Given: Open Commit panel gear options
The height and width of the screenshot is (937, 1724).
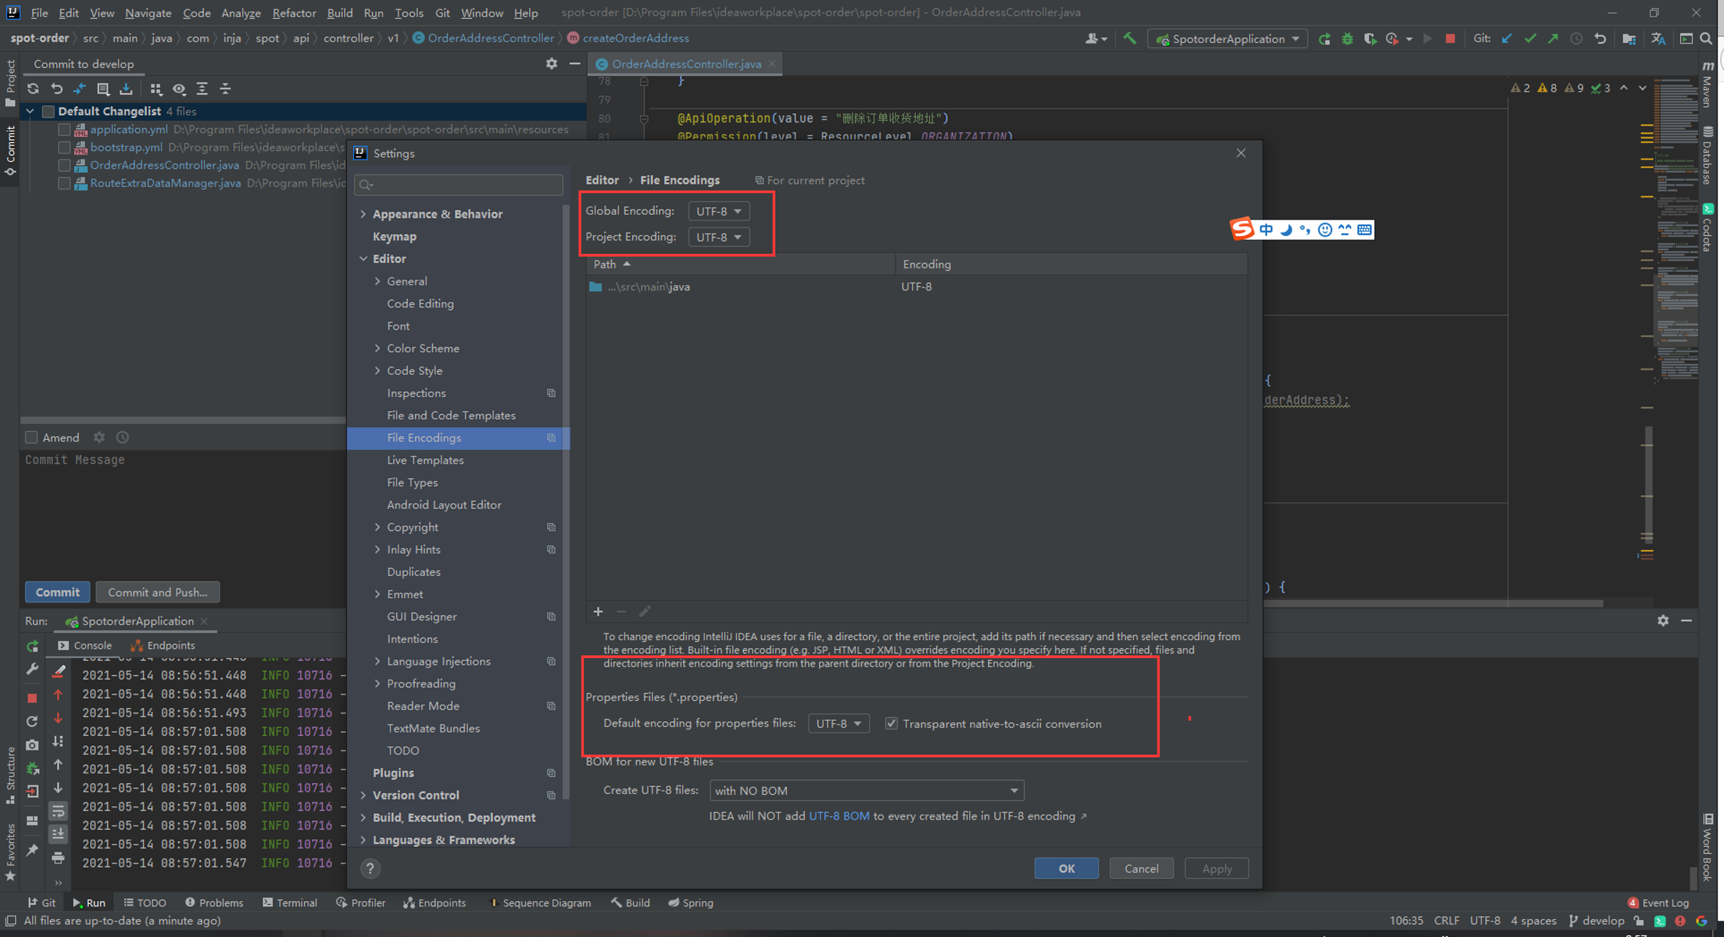Looking at the screenshot, I should click(x=552, y=64).
